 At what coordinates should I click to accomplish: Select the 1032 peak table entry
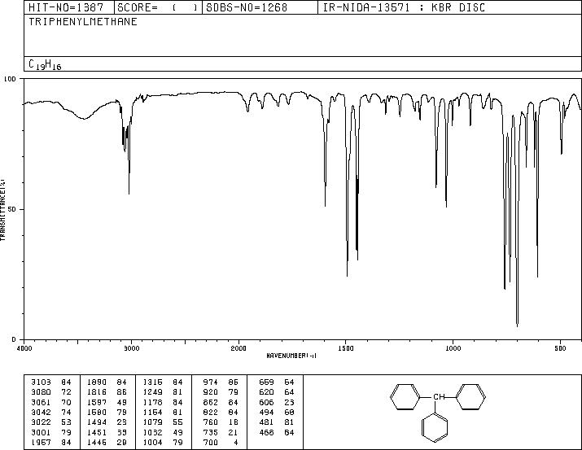pos(163,432)
